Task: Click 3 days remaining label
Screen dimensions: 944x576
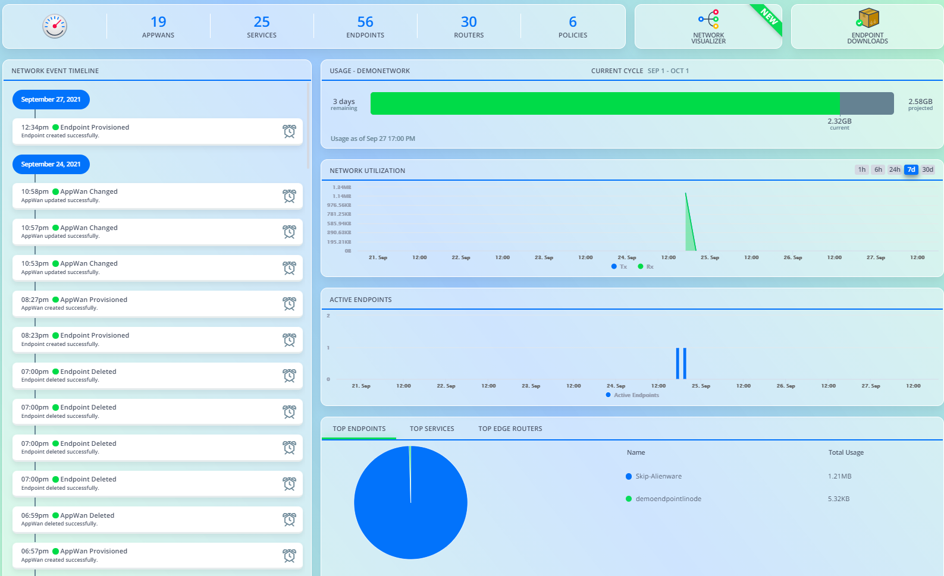Action: pos(344,104)
